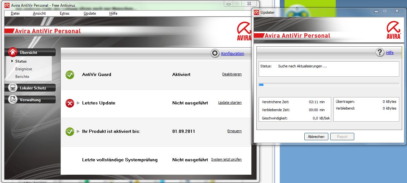Click the '00:00 min' remaining time value
The image size is (407, 183).
tap(317, 110)
